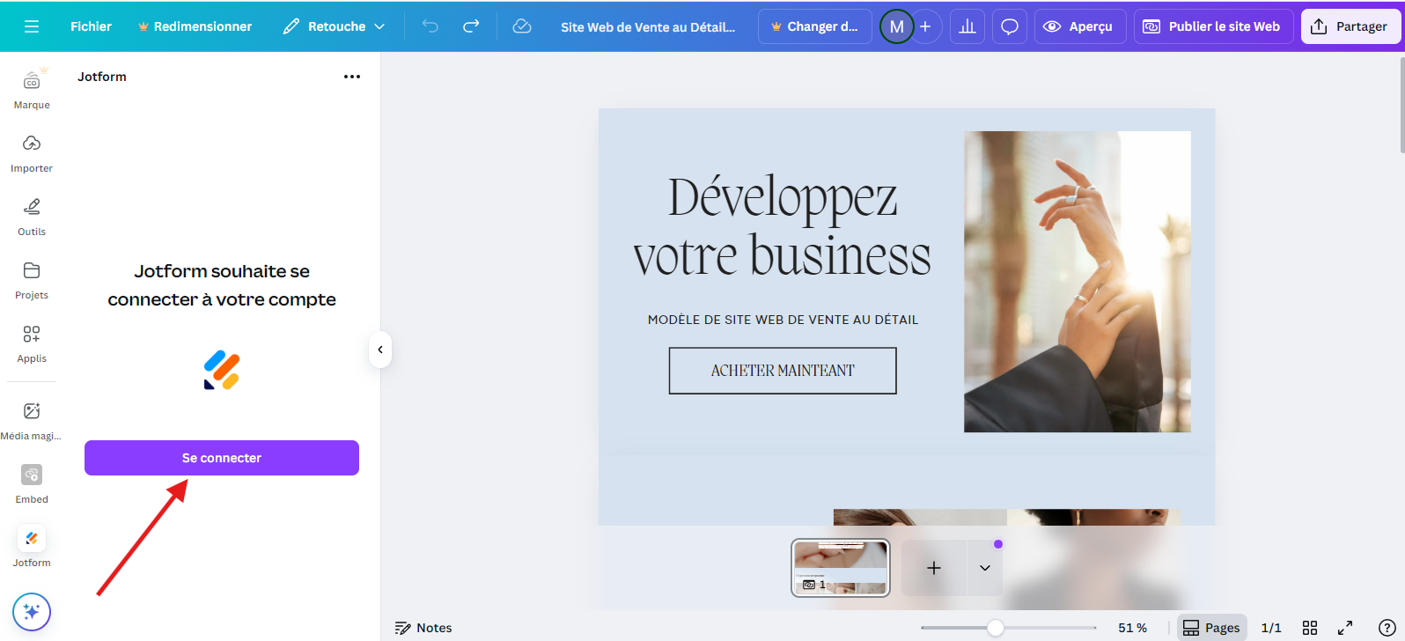Image resolution: width=1405 pixels, height=641 pixels.
Task: Open the Marque brand panel
Action: 32,89
